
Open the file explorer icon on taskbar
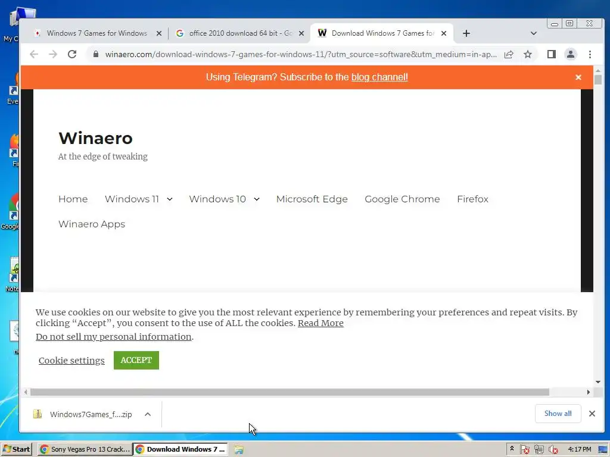pyautogui.click(x=239, y=450)
